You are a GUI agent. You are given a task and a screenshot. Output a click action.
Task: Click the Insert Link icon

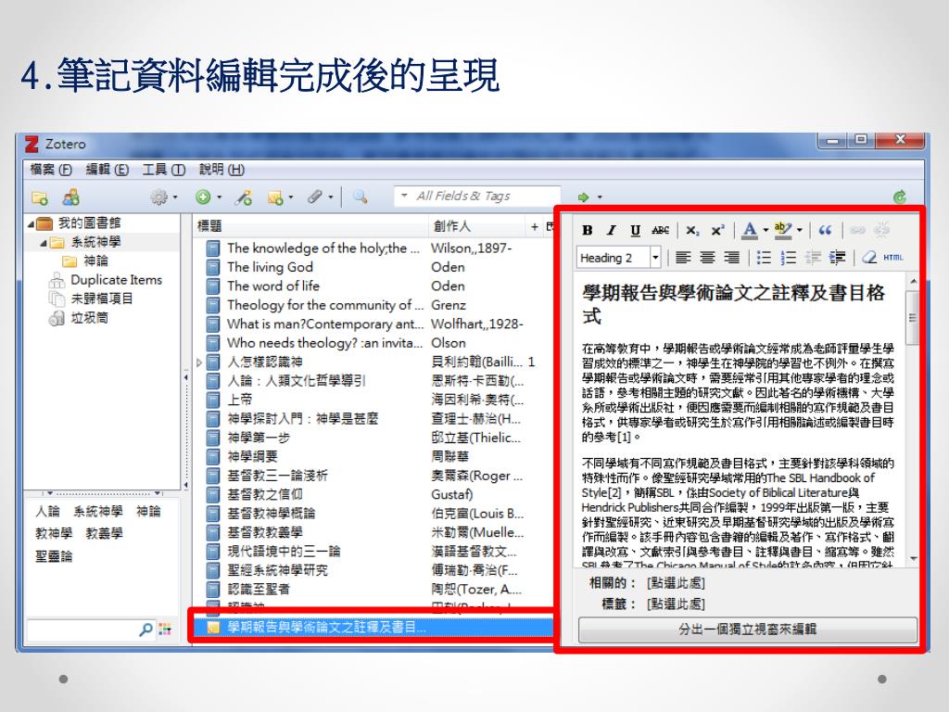pyautogui.click(x=857, y=230)
